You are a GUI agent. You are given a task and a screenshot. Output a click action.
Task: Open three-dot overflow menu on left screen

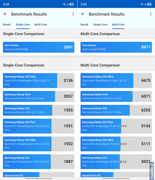[x=73, y=14]
